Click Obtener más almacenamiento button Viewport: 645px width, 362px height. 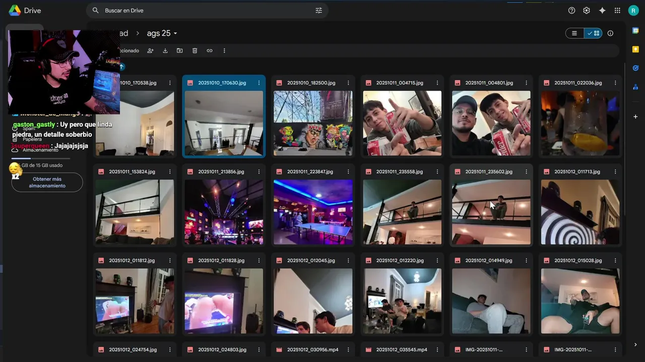coord(47,183)
